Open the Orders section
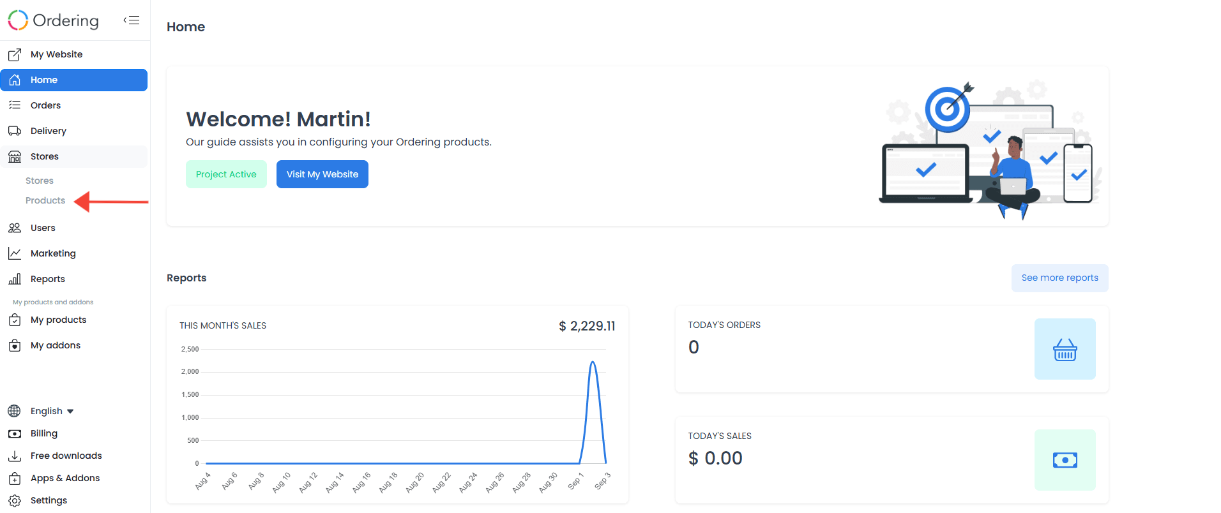 pyautogui.click(x=74, y=105)
